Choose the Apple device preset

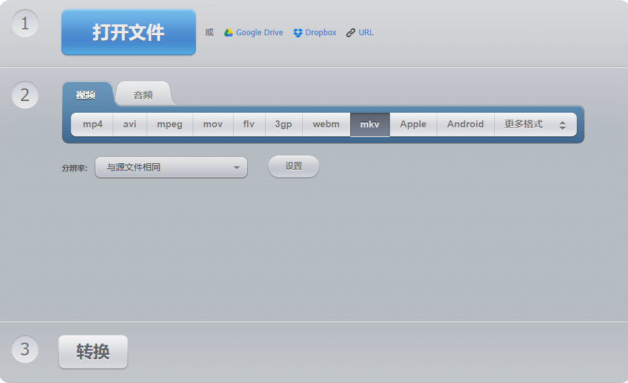tap(413, 124)
